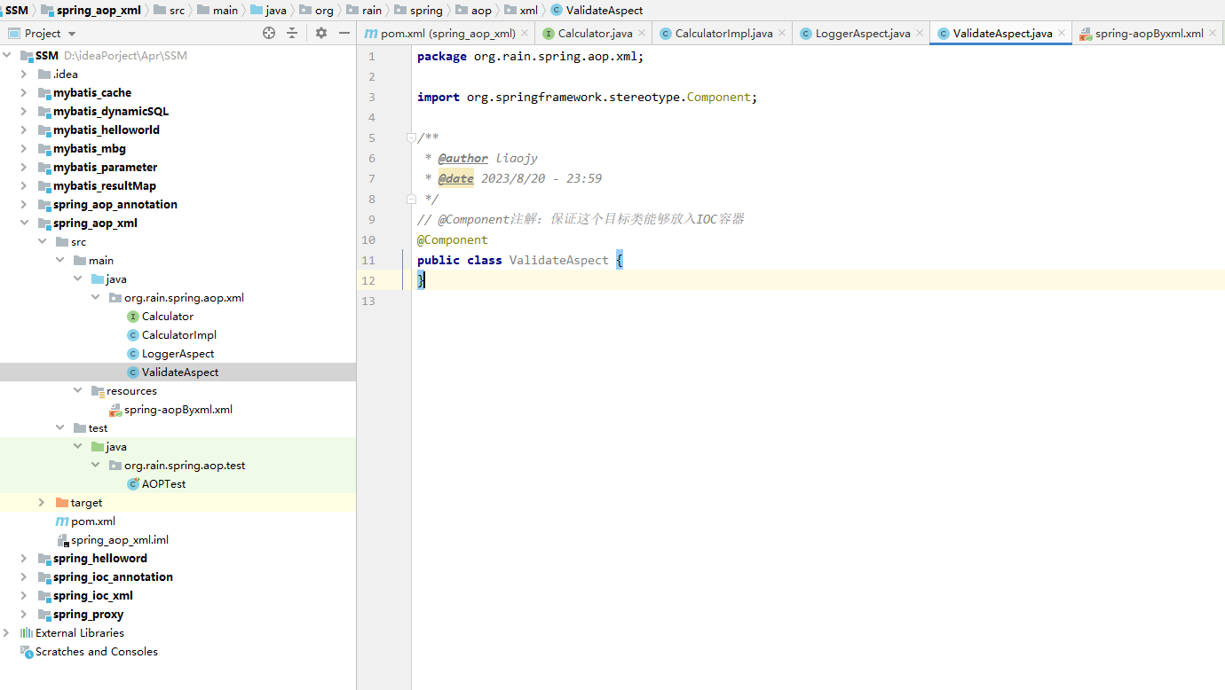Click the collapse all icon in Project panel
Screen dimensions: 1225x690
coord(292,33)
